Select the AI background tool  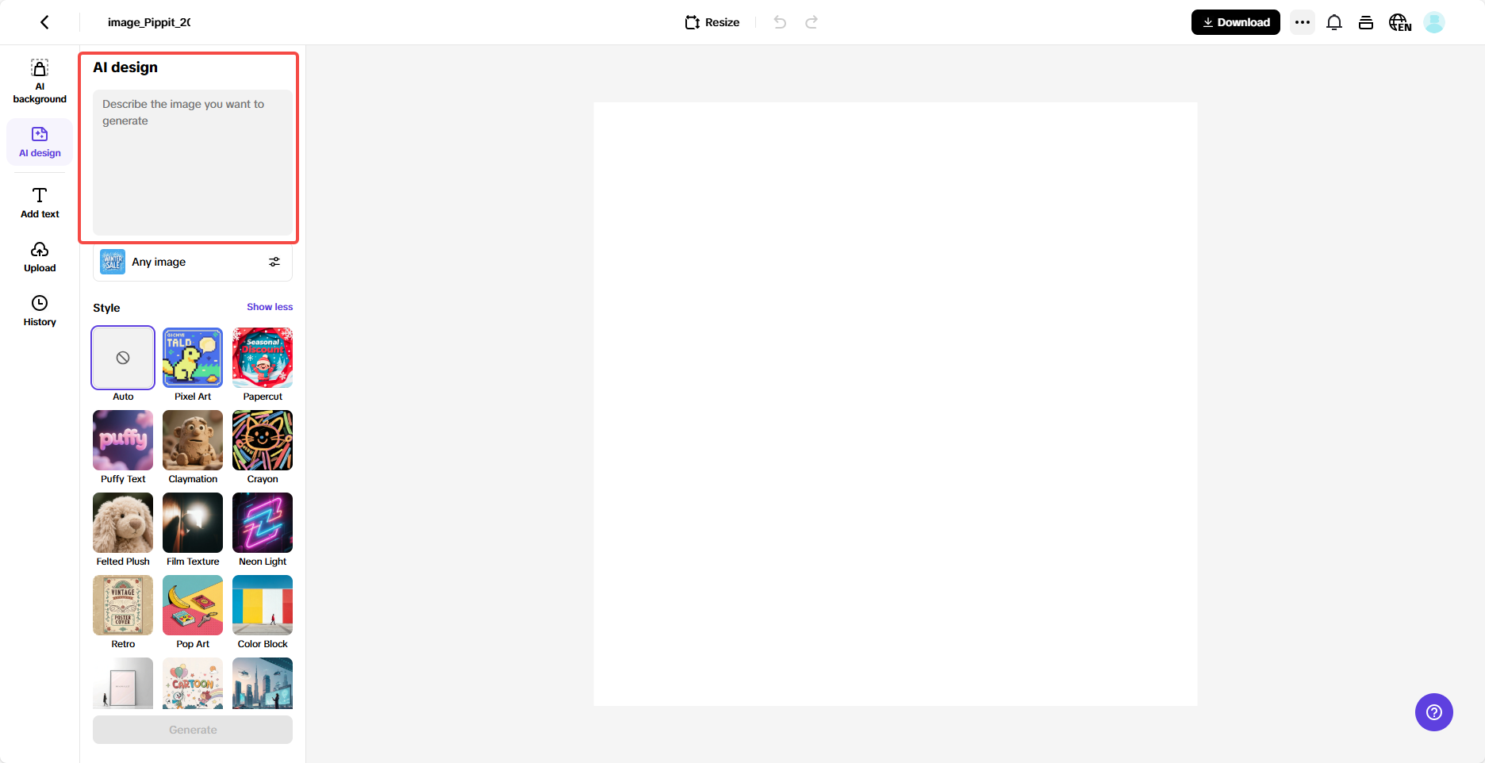(39, 80)
